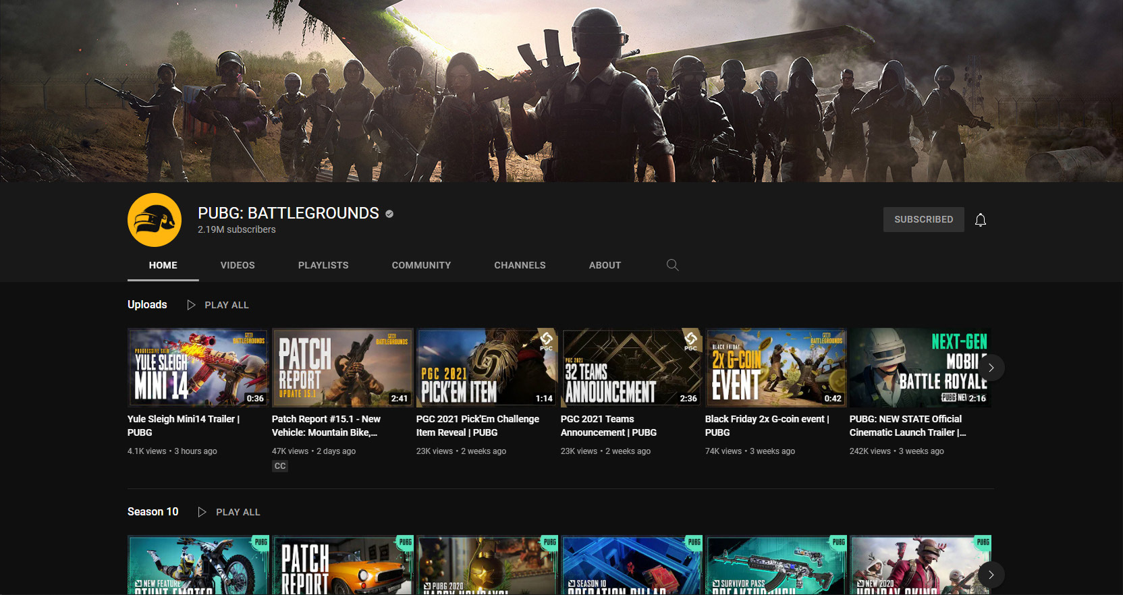This screenshot has width=1123, height=595.
Task: Play the 2x G-Coin Event thumbnail
Action: tap(775, 368)
